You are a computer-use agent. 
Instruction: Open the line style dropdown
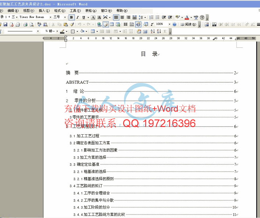(38, 31)
